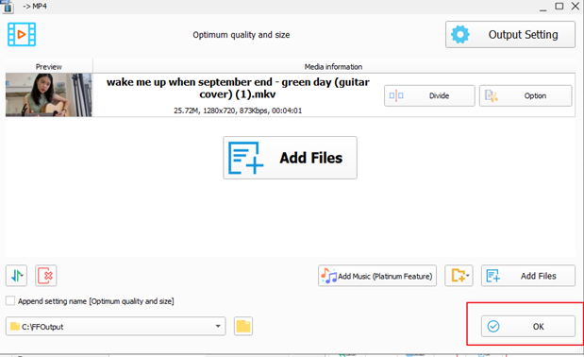The image size is (584, 357).
Task: Click the Divide button for the video
Action: [429, 95]
